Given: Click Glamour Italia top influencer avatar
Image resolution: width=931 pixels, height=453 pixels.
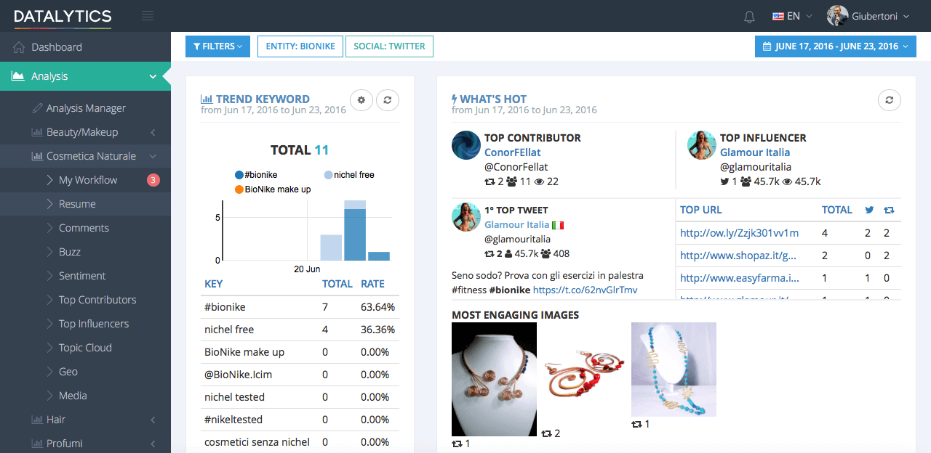Looking at the screenshot, I should [702, 145].
